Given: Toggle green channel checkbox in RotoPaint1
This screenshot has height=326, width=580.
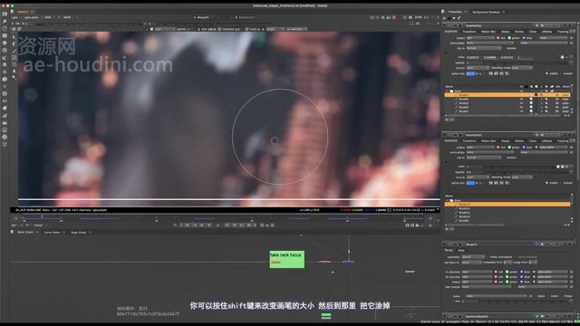Looking at the screenshot, I should coord(509,38).
